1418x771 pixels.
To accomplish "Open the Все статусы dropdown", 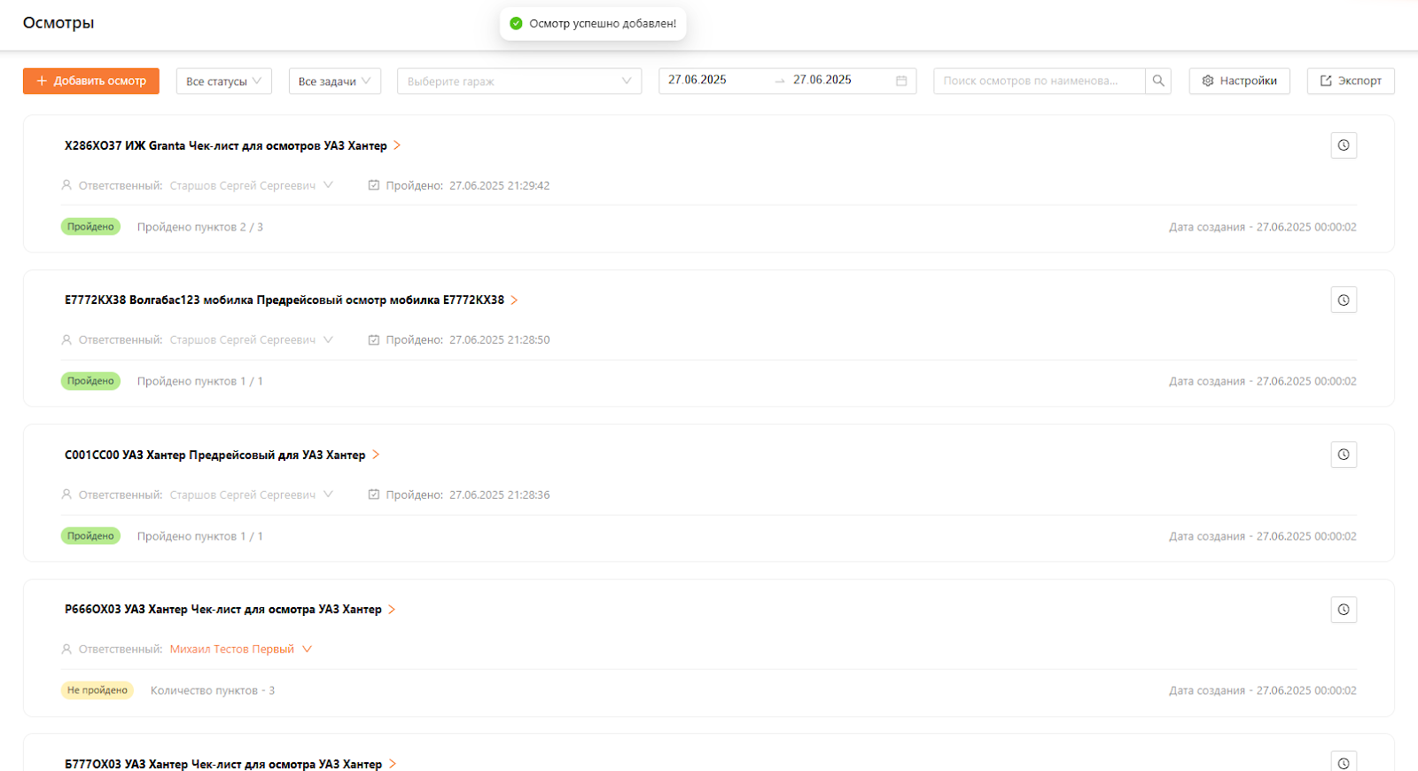I will [x=223, y=81].
